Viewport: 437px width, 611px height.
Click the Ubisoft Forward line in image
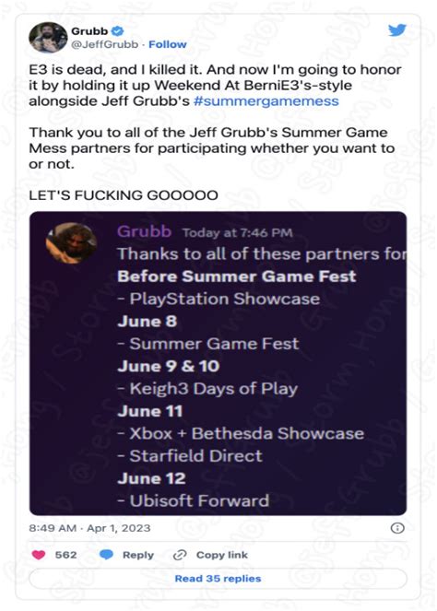pos(194,501)
